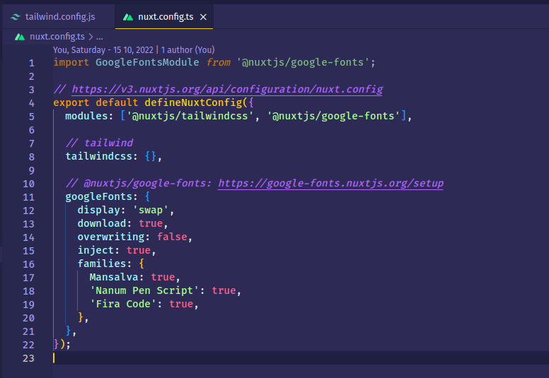
Task: Switch to the tailwind.config.js tab
Action: pyautogui.click(x=59, y=17)
